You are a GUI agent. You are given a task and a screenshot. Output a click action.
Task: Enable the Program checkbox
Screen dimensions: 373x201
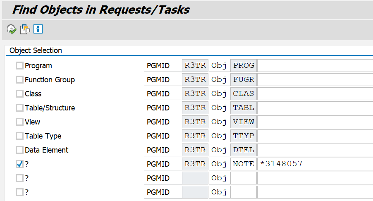point(19,66)
